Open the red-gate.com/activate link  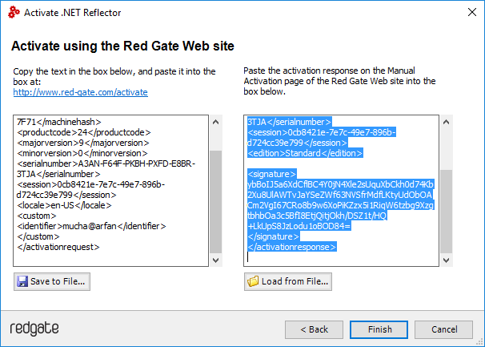(80, 92)
